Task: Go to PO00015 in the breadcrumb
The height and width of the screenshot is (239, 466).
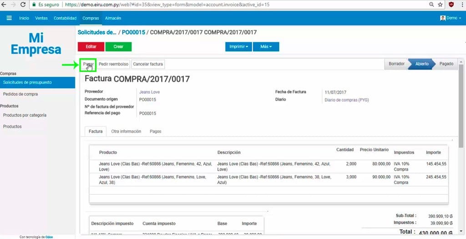Action: [x=133, y=32]
